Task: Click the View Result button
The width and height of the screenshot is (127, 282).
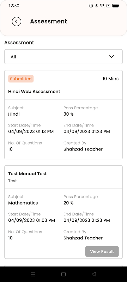Action: [x=102, y=251]
